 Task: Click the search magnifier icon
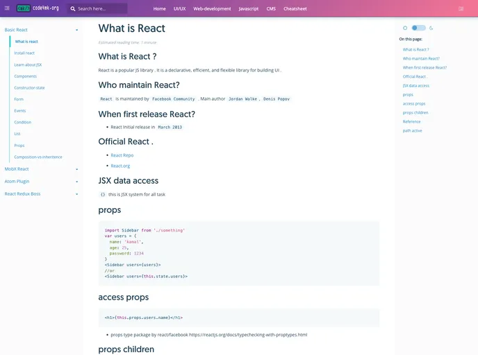73,9
